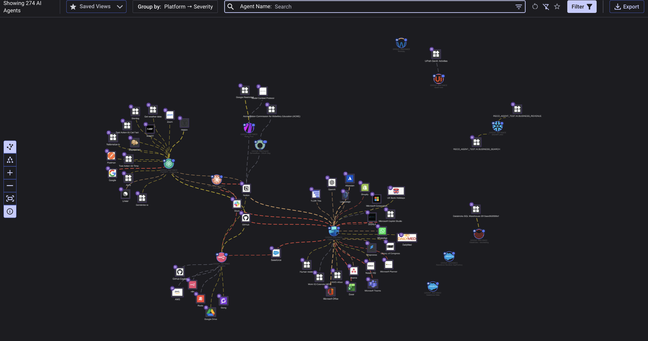648x341 pixels.
Task: Fit graph to screen icon
Action: pos(10,198)
